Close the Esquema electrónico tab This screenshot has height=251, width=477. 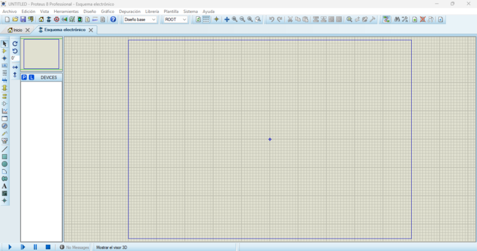coord(91,30)
